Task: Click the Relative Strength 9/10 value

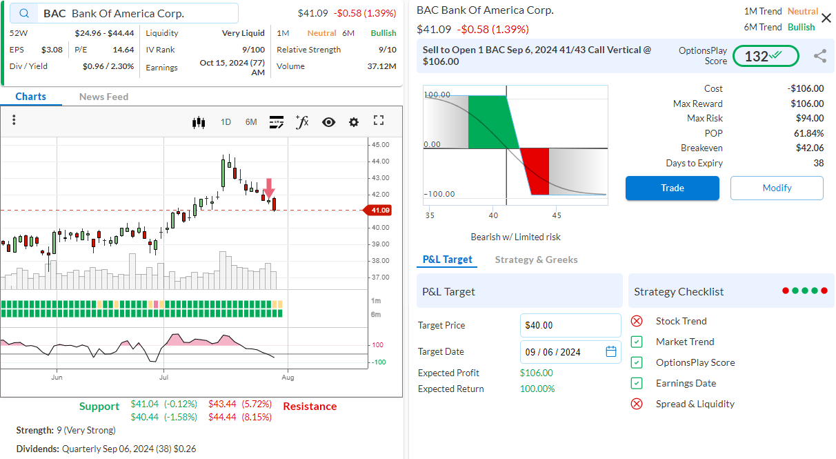Action: click(388, 50)
